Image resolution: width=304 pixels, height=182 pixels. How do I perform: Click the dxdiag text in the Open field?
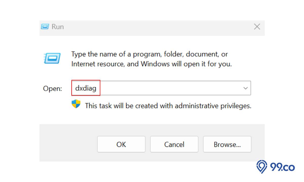coord(86,88)
